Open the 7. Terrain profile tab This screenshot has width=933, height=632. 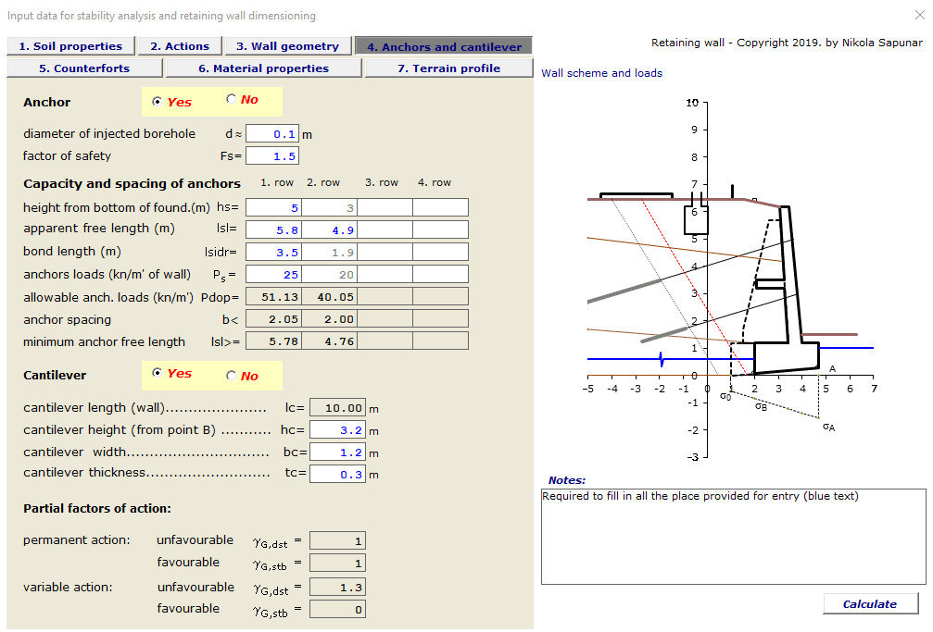pyautogui.click(x=448, y=68)
